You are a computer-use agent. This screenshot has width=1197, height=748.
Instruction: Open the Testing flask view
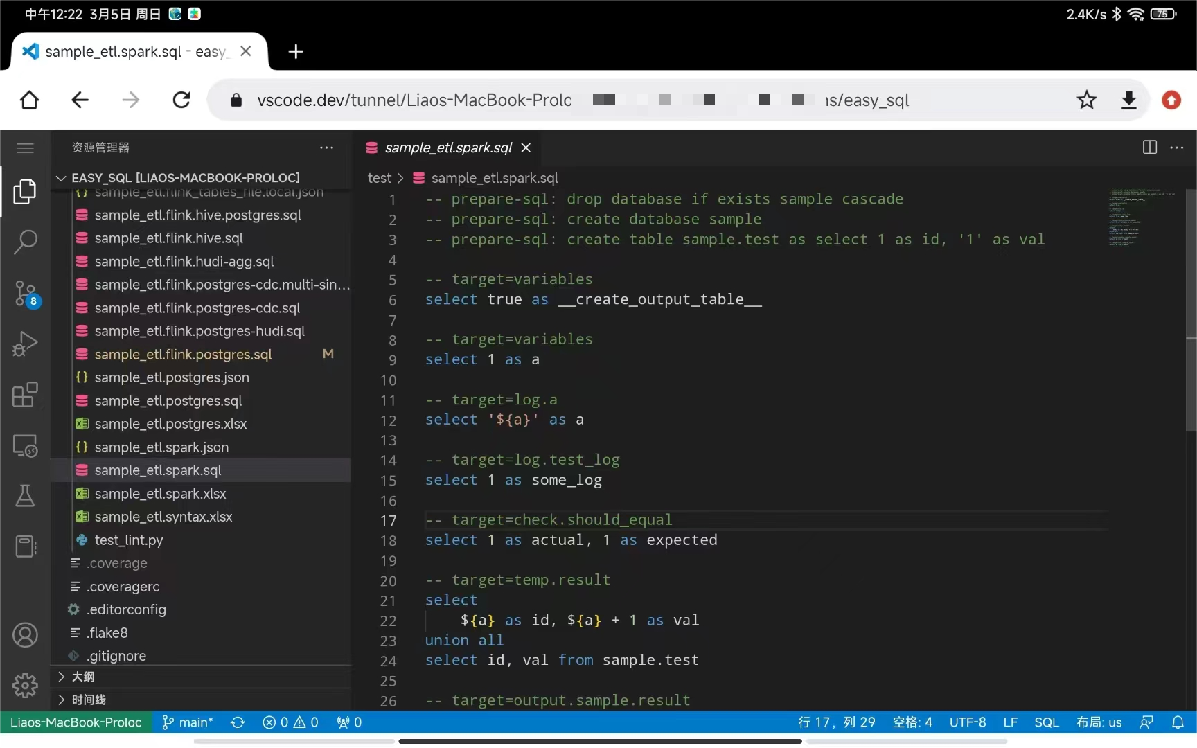point(25,496)
